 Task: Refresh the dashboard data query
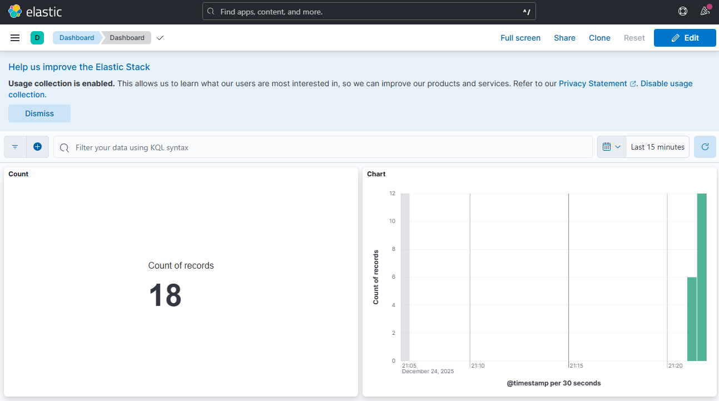point(705,147)
